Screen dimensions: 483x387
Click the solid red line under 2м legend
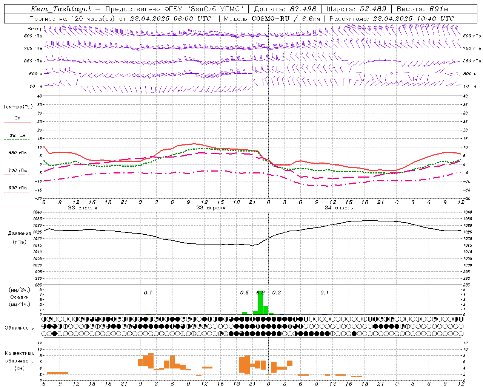pos(17,122)
